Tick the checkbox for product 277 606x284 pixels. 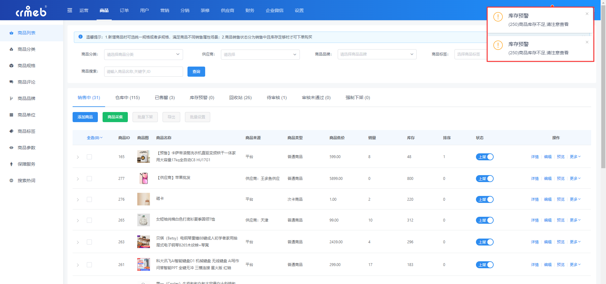(89, 179)
